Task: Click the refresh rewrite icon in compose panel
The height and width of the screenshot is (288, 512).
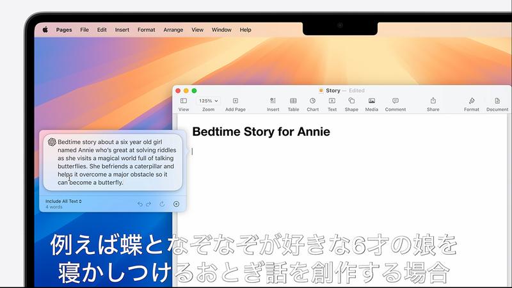Action: point(162,204)
